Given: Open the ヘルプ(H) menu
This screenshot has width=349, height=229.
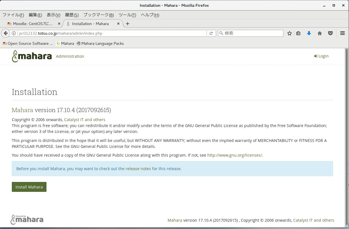Looking at the screenshot, I should click(x=150, y=15).
